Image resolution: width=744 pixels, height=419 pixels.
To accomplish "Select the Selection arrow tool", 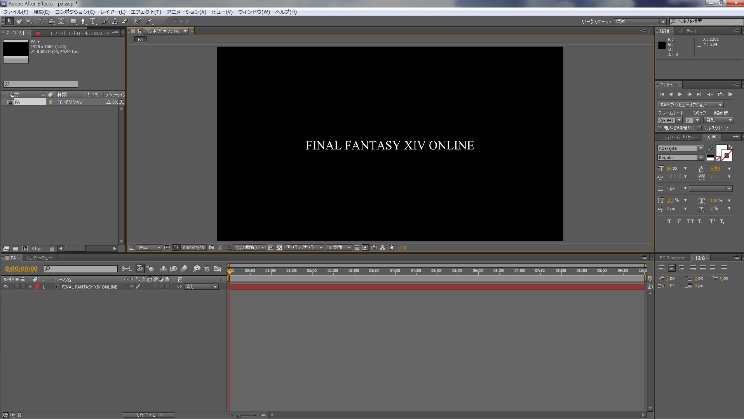I will (x=9, y=21).
